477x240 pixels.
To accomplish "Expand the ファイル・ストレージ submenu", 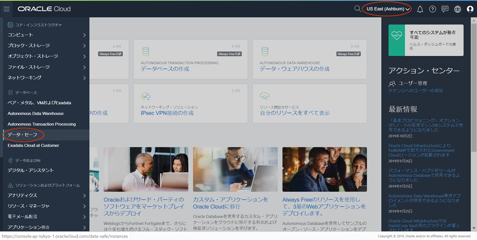I will [x=46, y=67].
